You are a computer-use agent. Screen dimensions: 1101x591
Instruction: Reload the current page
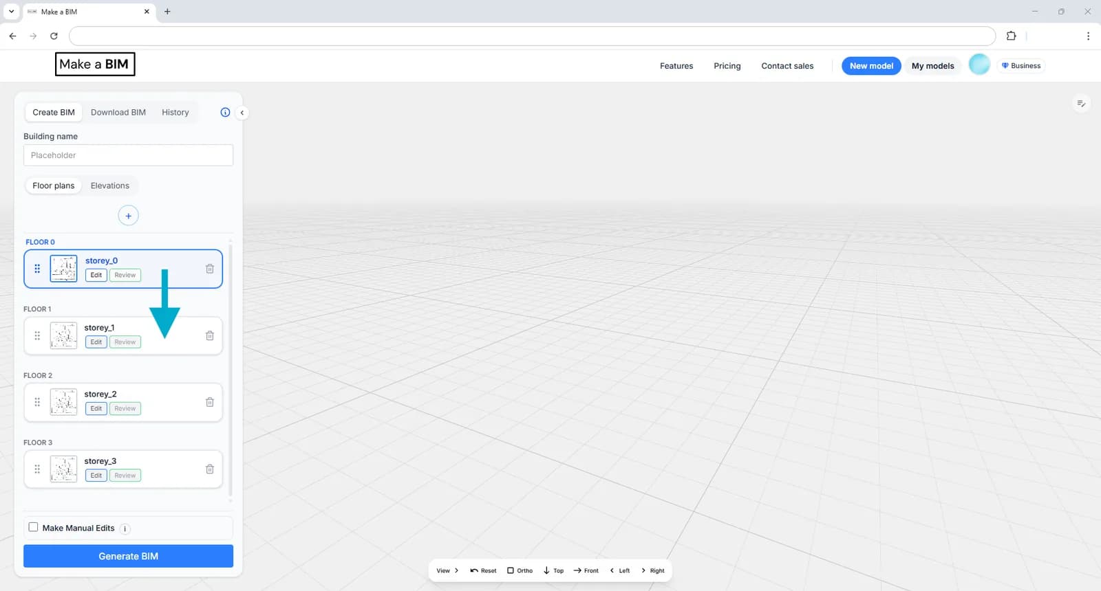click(x=54, y=36)
